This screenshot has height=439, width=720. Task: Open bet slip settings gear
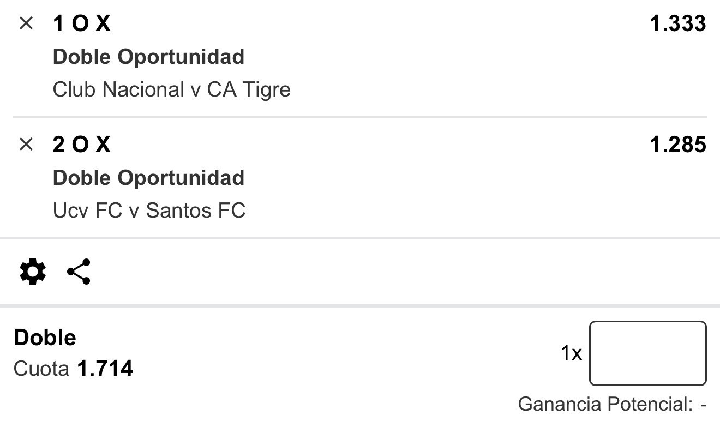tap(33, 272)
